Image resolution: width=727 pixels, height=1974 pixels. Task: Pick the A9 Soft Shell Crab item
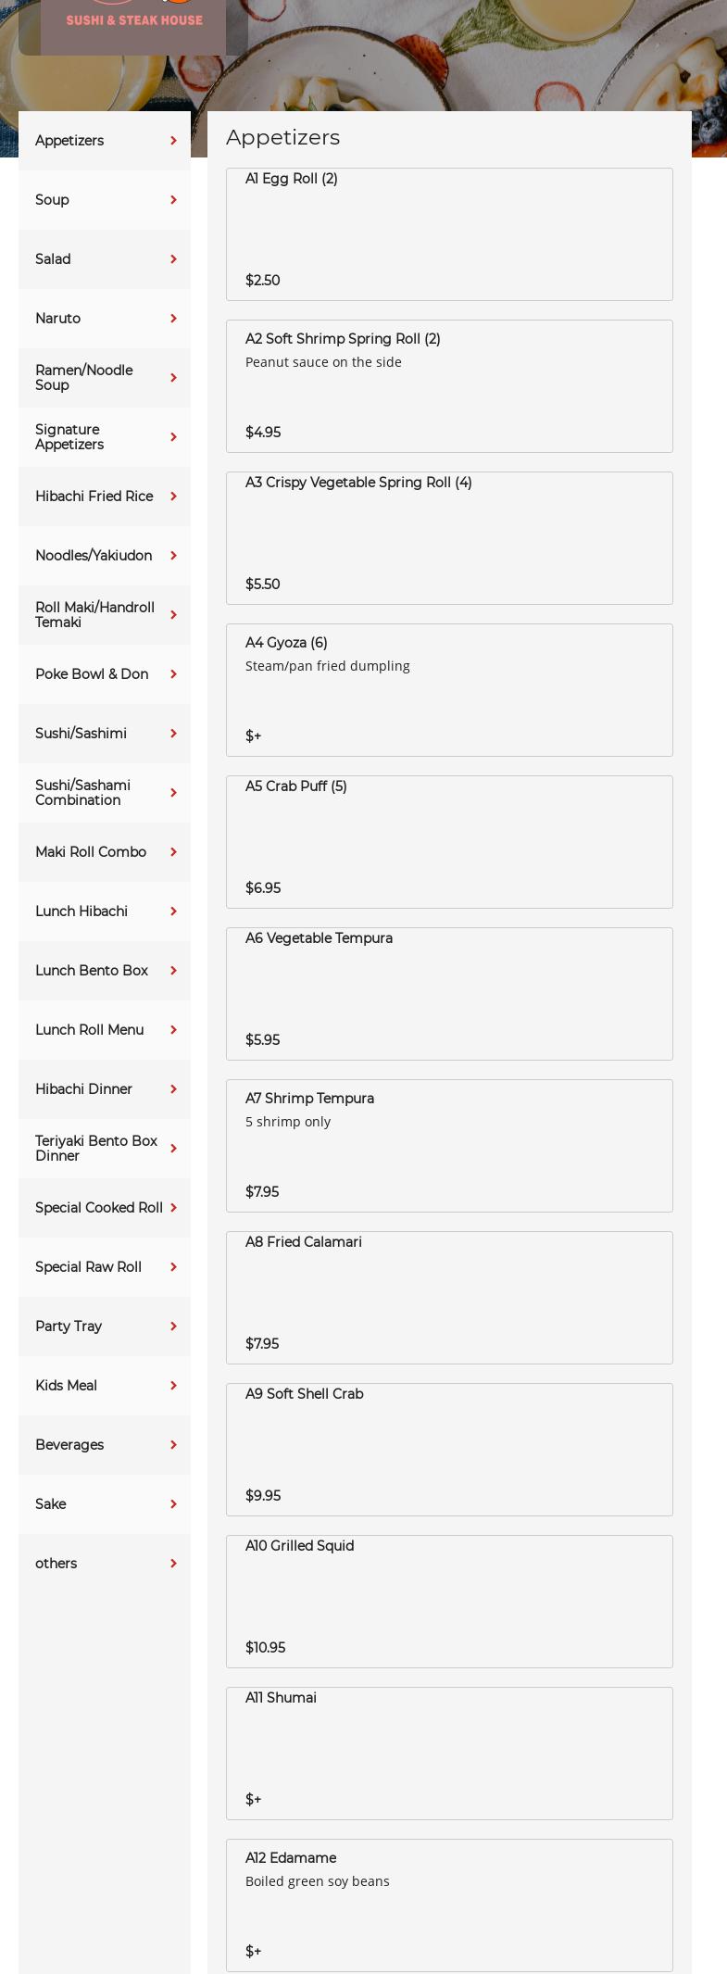[449, 1450]
